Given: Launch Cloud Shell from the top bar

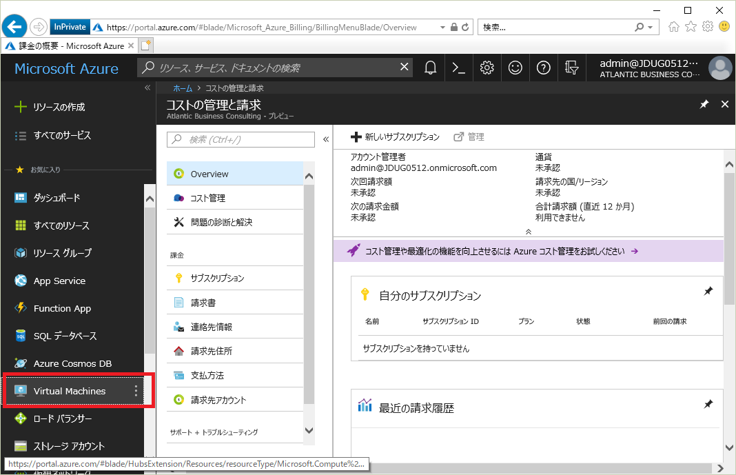Looking at the screenshot, I should [458, 68].
